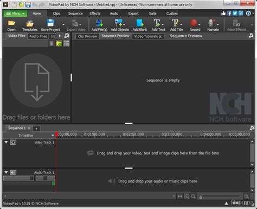The height and width of the screenshot is (209, 257).
Task: Close the Sequence 1 tab
Action: (x=29, y=128)
